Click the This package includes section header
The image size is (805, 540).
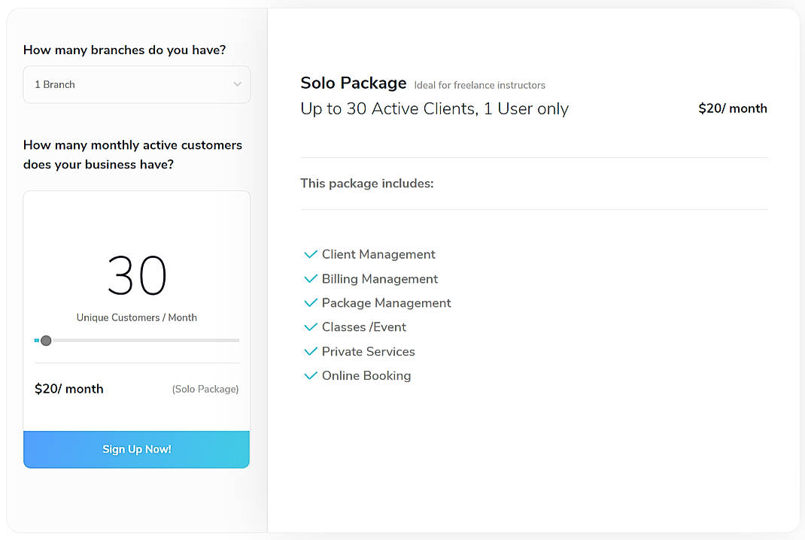tap(366, 183)
